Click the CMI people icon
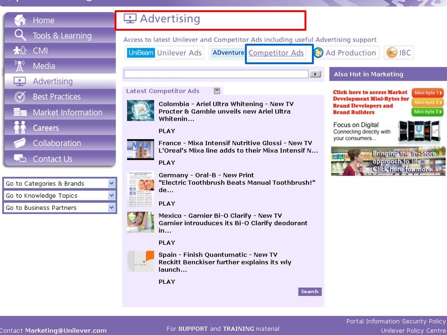The height and width of the screenshot is (335, 447). point(20,50)
